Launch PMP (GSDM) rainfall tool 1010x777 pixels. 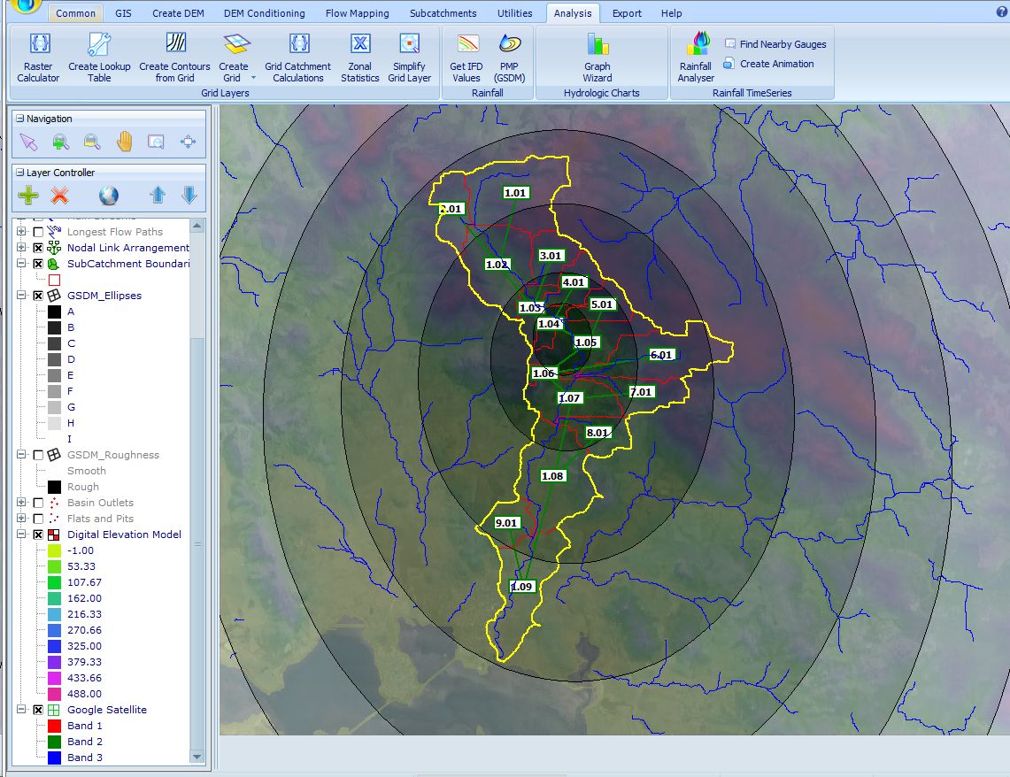click(x=509, y=58)
